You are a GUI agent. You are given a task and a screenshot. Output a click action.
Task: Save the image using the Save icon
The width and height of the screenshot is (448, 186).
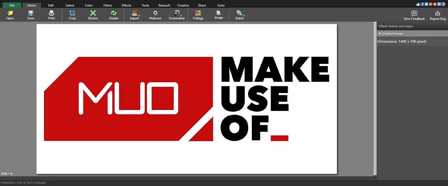(x=30, y=15)
